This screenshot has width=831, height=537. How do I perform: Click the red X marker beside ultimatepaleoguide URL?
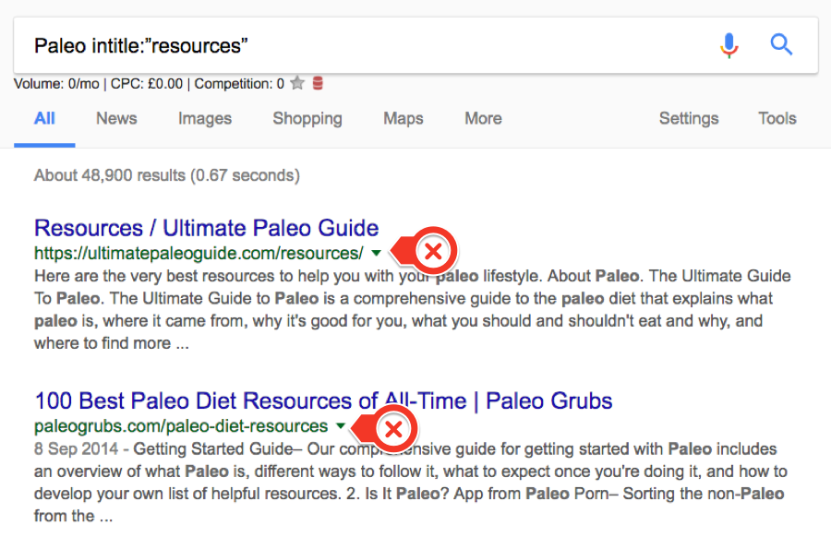coord(433,252)
